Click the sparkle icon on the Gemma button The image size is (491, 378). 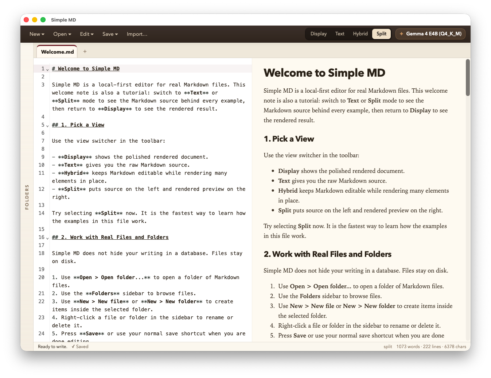pos(401,34)
